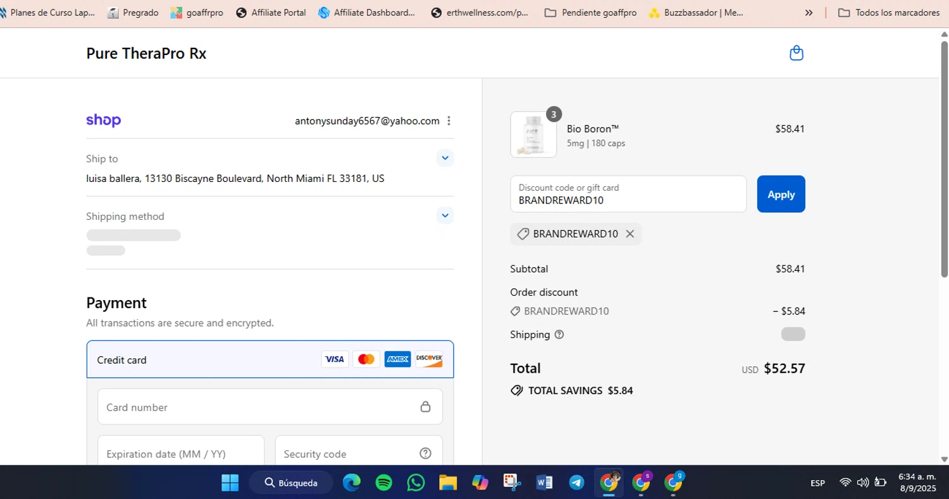Image resolution: width=949 pixels, height=499 pixels.
Task: Focus the discount code or gift card field
Action: coord(628,194)
